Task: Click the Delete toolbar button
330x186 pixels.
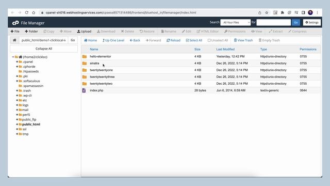Action: point(127,31)
